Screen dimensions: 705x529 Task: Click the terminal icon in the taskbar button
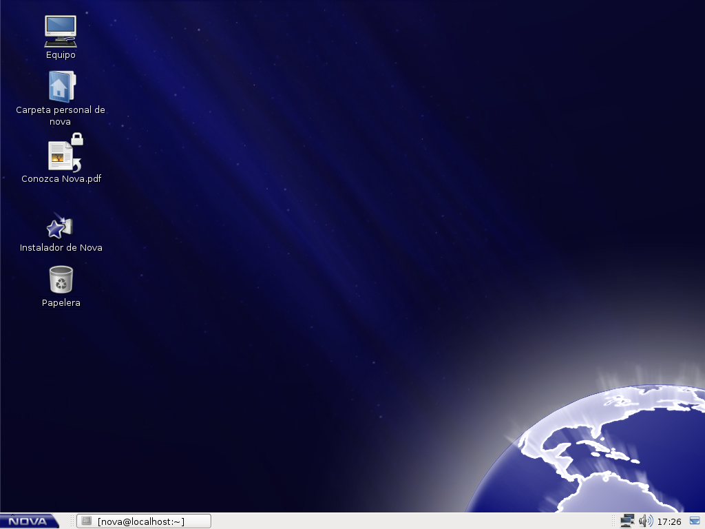click(87, 521)
